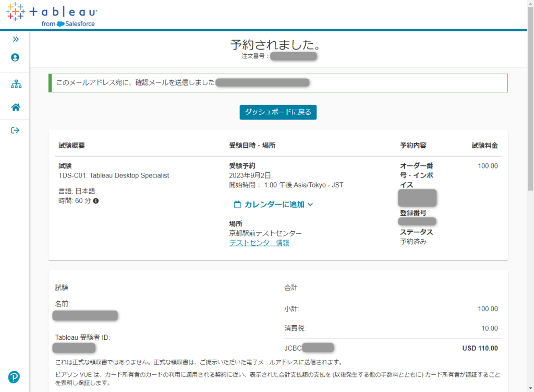Click the 試験料金 column header
Image resolution: width=534 pixels, height=392 pixels.
(x=484, y=146)
